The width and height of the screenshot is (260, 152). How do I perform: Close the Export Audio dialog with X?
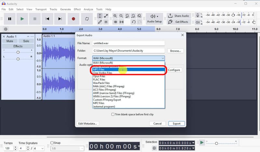click(x=182, y=35)
